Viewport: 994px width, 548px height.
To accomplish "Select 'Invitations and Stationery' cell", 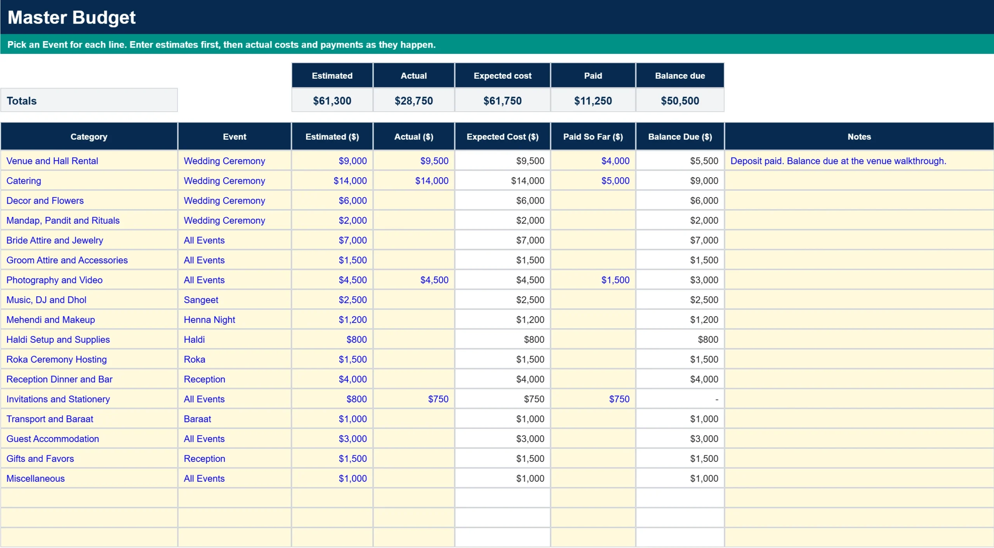I will [89, 399].
